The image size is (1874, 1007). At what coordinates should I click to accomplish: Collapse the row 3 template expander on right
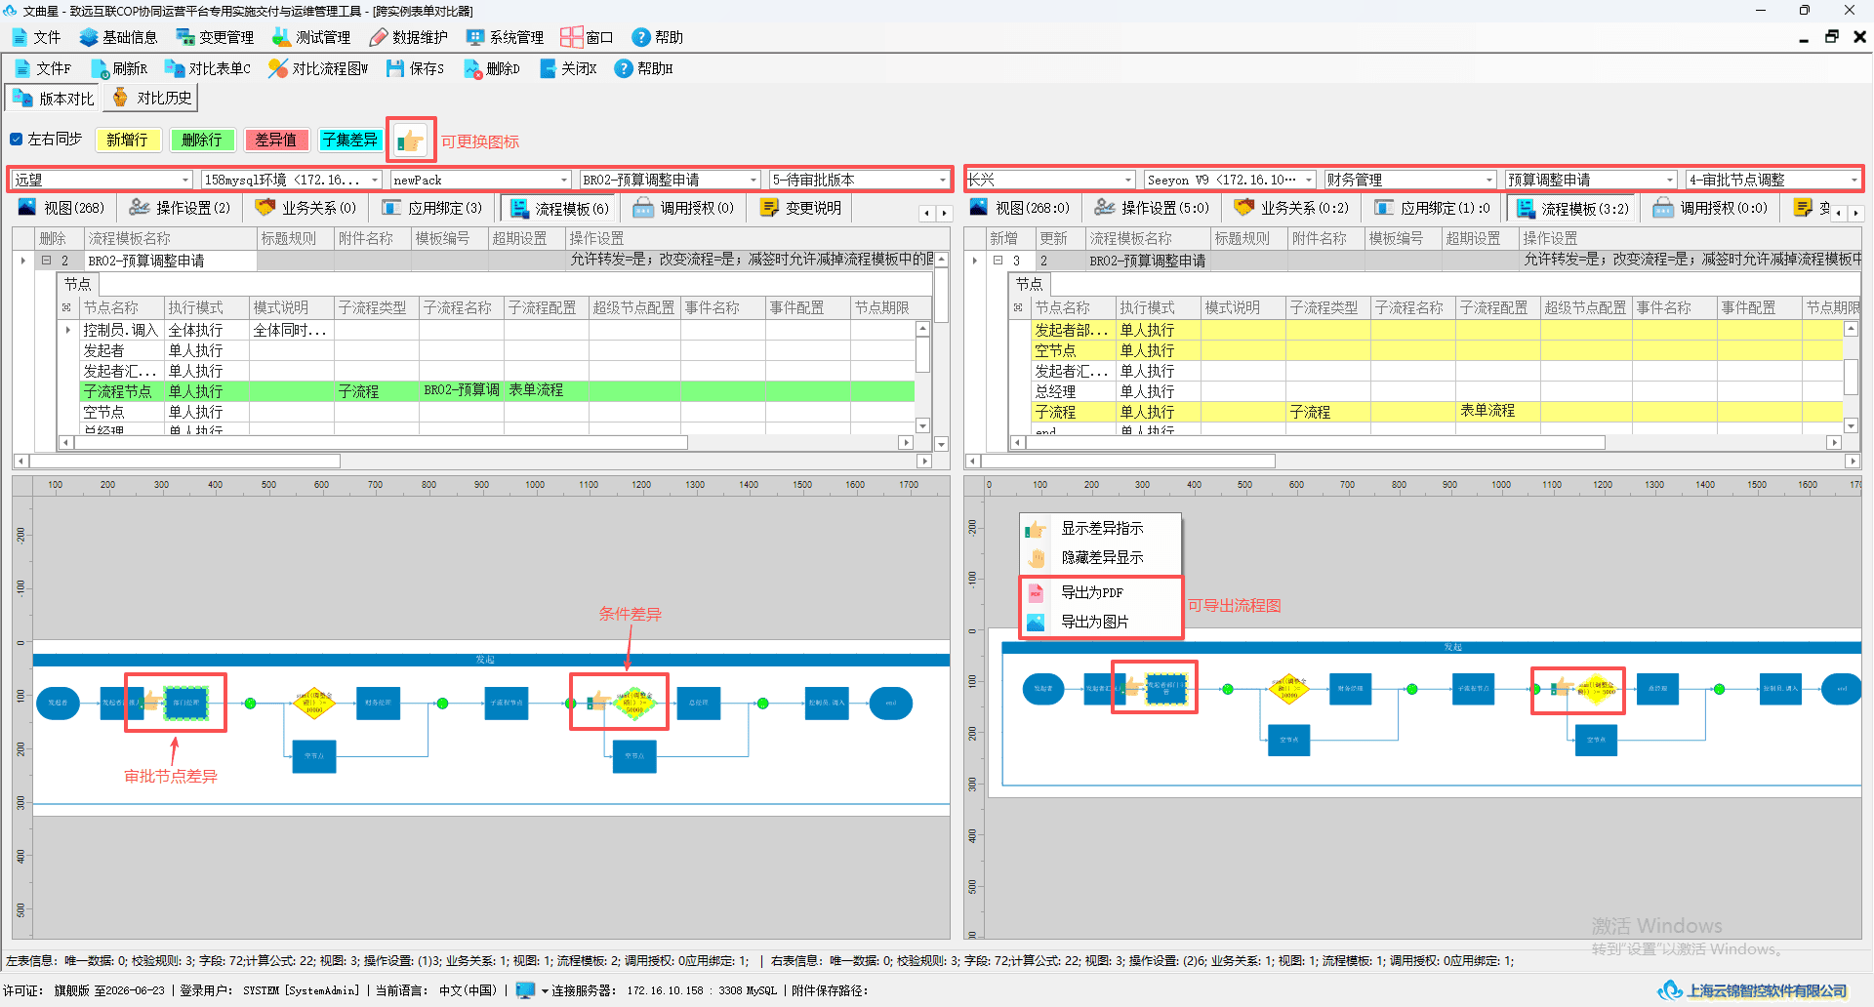point(998,261)
